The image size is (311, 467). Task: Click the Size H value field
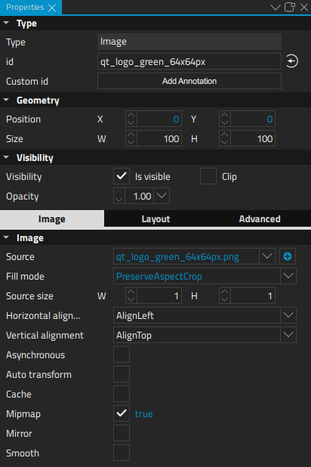[x=253, y=139]
